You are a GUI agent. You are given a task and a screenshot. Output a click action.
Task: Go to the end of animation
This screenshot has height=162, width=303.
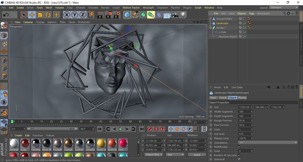tap(142, 129)
